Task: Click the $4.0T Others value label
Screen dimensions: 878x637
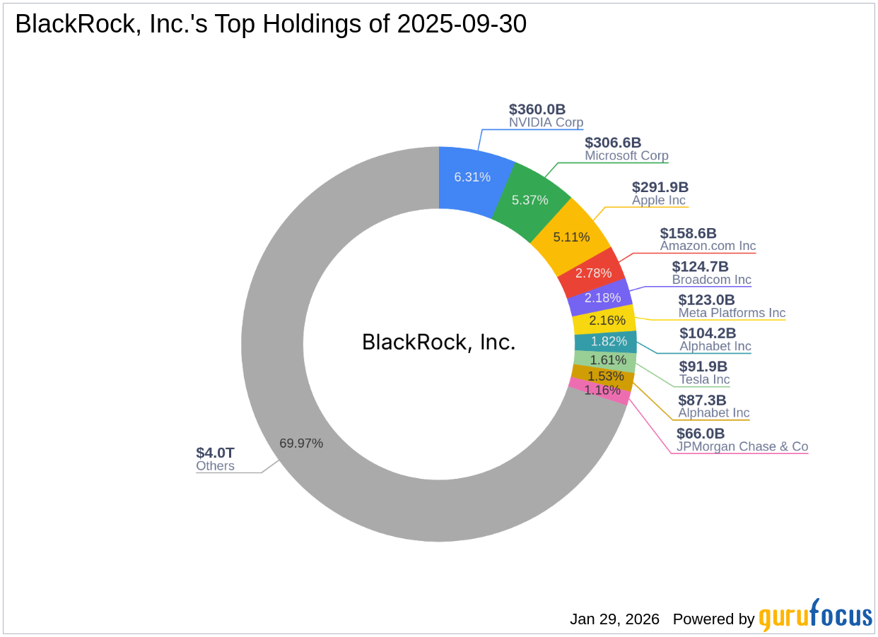Action: [x=216, y=453]
